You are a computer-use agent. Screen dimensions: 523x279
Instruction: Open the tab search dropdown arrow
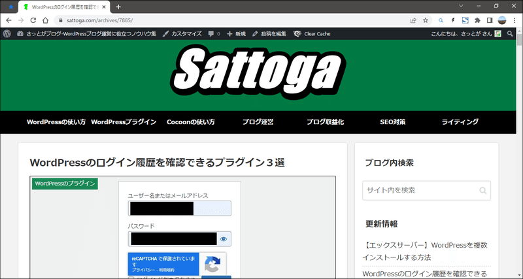tap(461, 6)
